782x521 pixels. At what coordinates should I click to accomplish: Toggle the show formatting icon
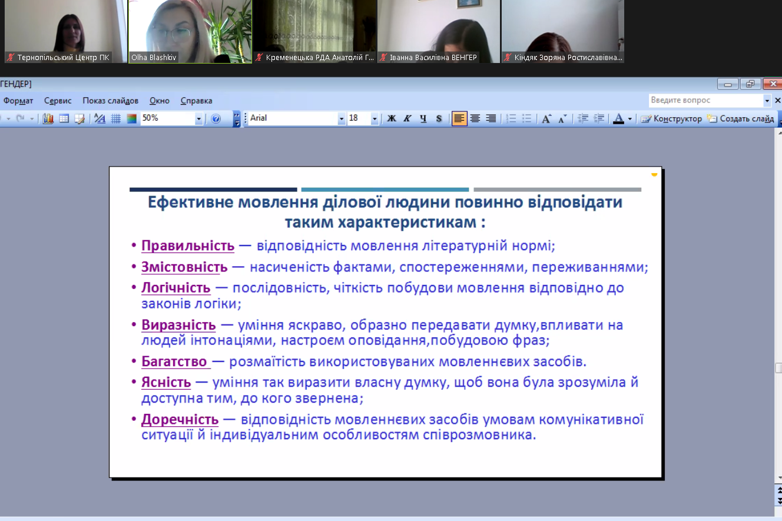click(100, 118)
